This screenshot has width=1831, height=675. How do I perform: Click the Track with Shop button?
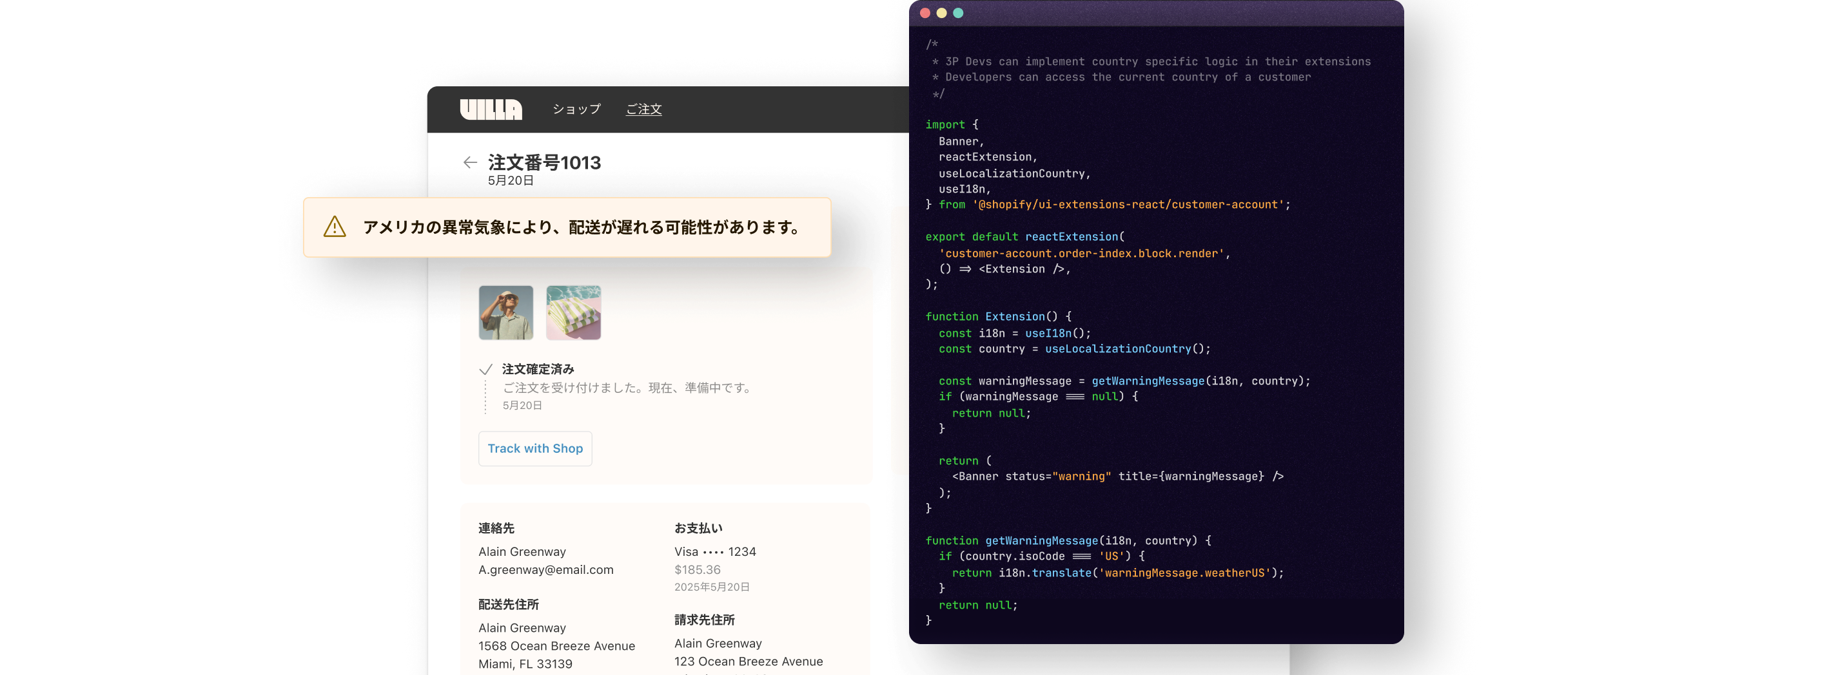coord(535,448)
